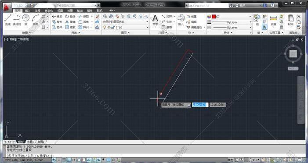Activate the Rotate (旋转) command
This screenshot has height=163, width=308.
coord(70,17)
